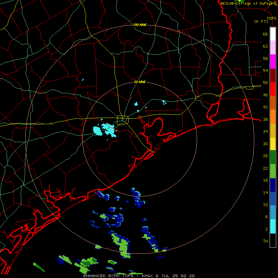
Task: Click the light pink 62 kft legend swatch
Action: click(x=273, y=48)
